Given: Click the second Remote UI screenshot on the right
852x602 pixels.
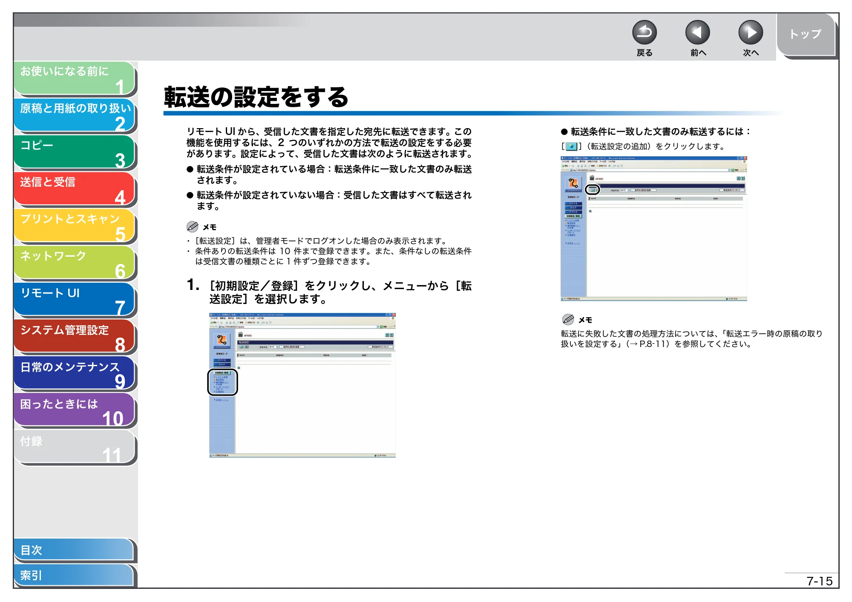Looking at the screenshot, I should click(x=654, y=229).
